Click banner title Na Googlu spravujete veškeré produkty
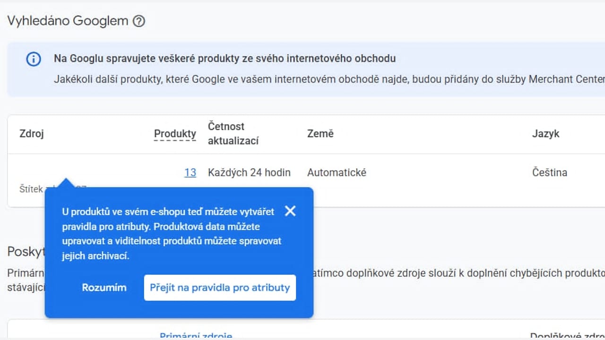The width and height of the screenshot is (605, 340). coord(225,59)
